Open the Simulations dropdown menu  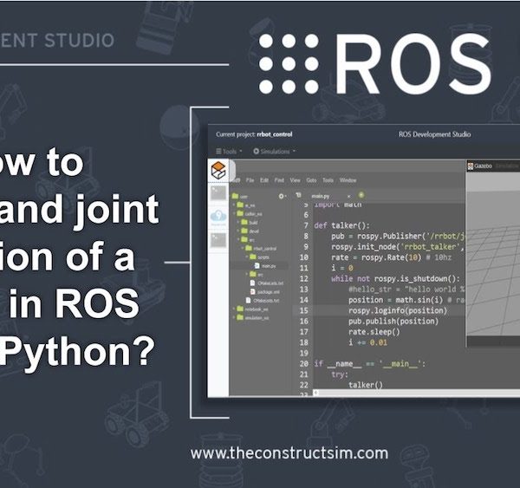click(274, 152)
